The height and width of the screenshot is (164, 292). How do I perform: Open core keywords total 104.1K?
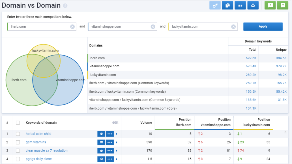point(251,108)
